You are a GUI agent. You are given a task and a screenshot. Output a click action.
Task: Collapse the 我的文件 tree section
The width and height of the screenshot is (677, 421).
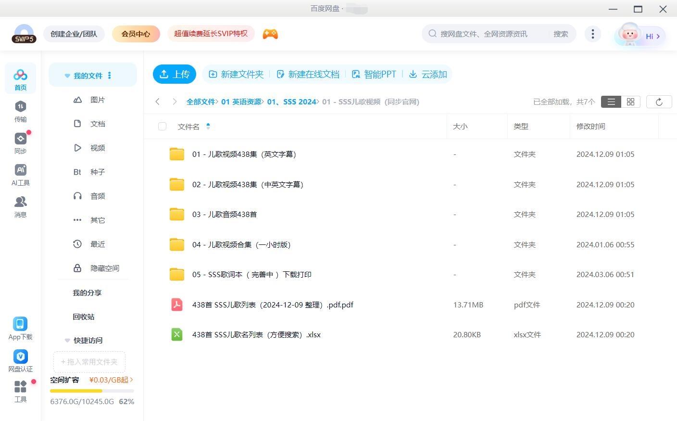(x=67, y=76)
